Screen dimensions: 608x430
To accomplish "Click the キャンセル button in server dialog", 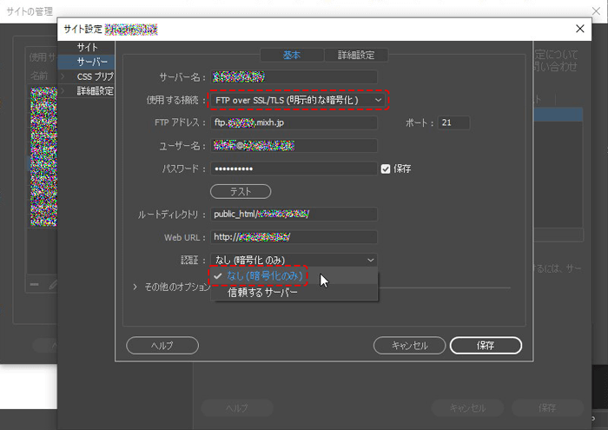I will pos(409,346).
